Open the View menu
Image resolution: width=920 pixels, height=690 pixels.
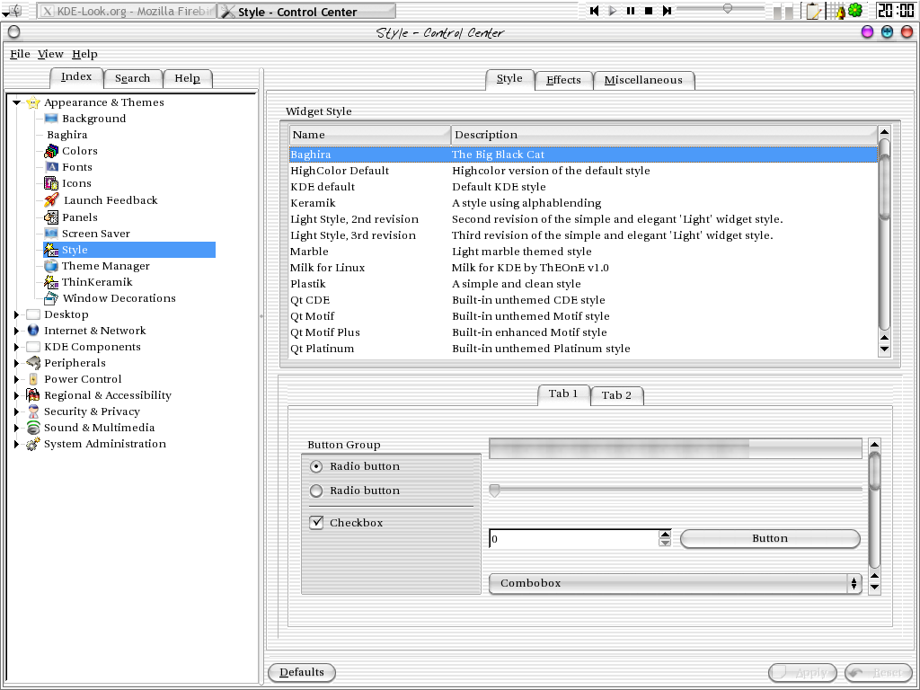pyautogui.click(x=50, y=54)
